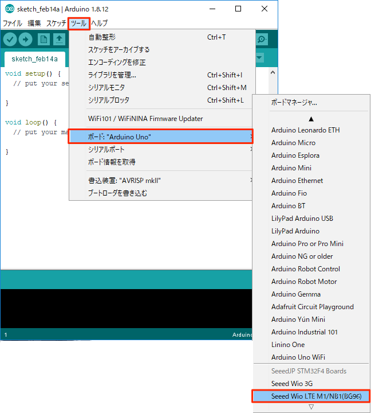Viewport: 371px width, 413px height.
Task: Switch to sketch_feb14a tab
Action: tap(35, 59)
